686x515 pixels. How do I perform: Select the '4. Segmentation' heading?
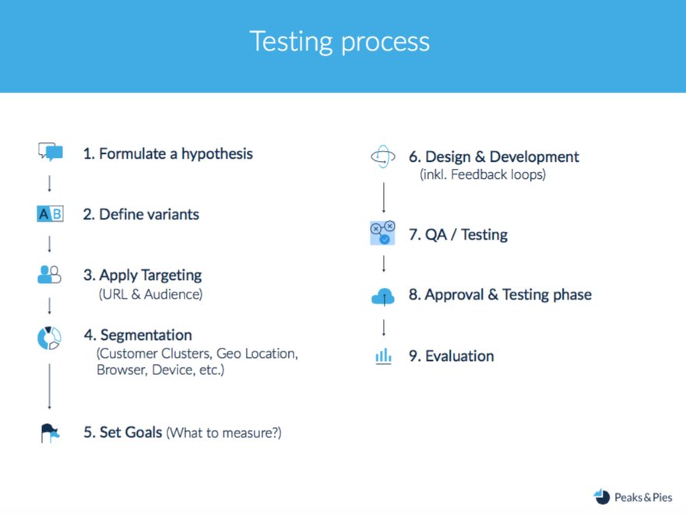[x=138, y=335]
